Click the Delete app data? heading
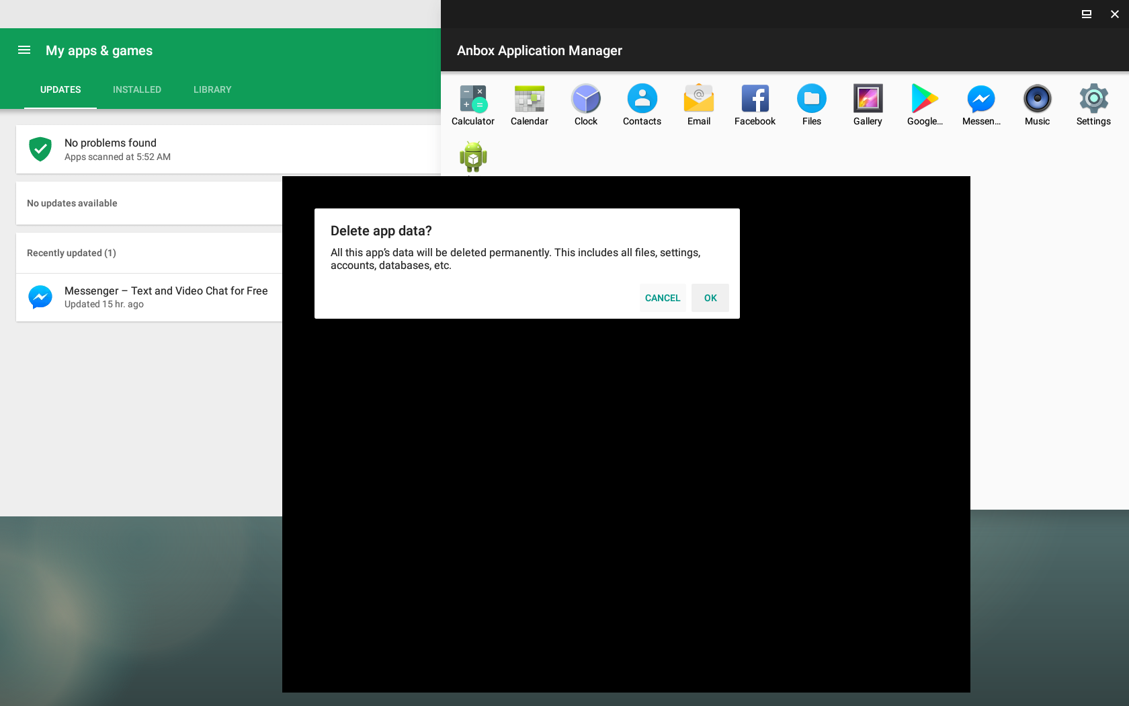1129x706 pixels. (381, 231)
